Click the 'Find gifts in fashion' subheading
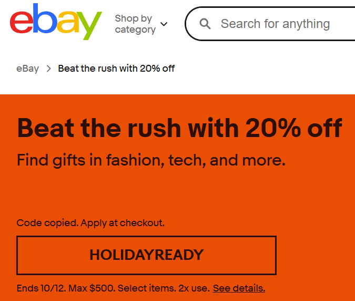Viewport: 355px width, 301px height. pyautogui.click(x=151, y=160)
